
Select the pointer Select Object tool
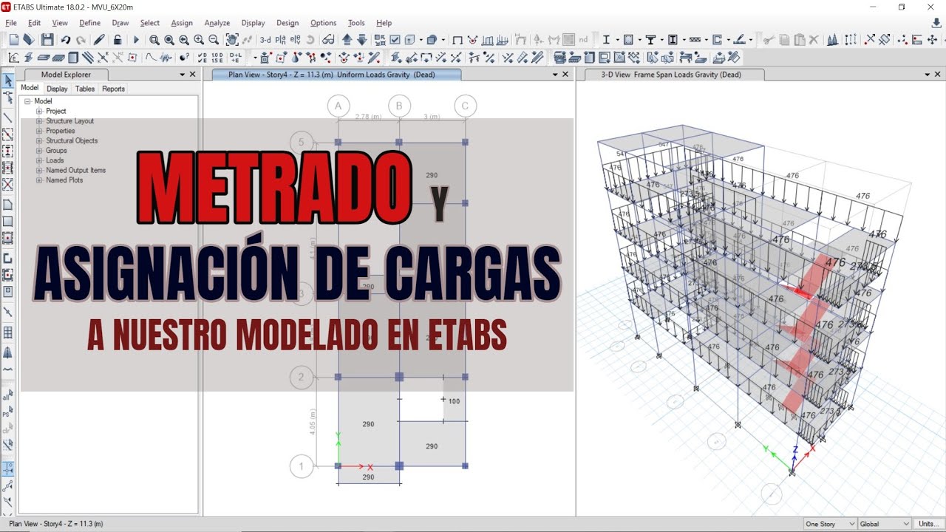(x=8, y=80)
